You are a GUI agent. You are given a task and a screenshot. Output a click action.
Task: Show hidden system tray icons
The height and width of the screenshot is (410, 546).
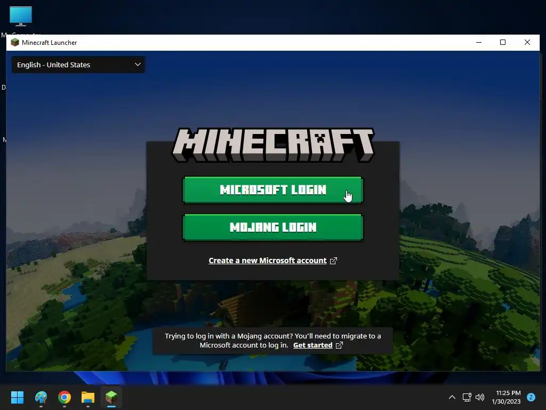[452, 397]
